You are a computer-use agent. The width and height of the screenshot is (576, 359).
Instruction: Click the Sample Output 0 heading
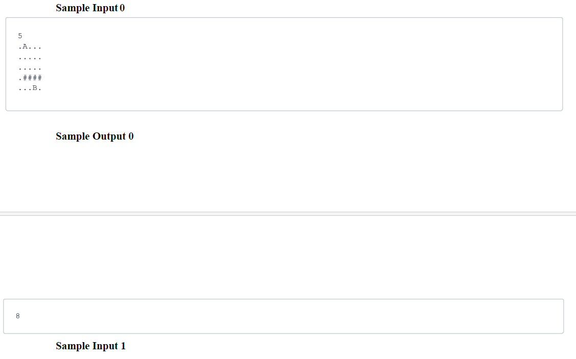click(x=95, y=136)
